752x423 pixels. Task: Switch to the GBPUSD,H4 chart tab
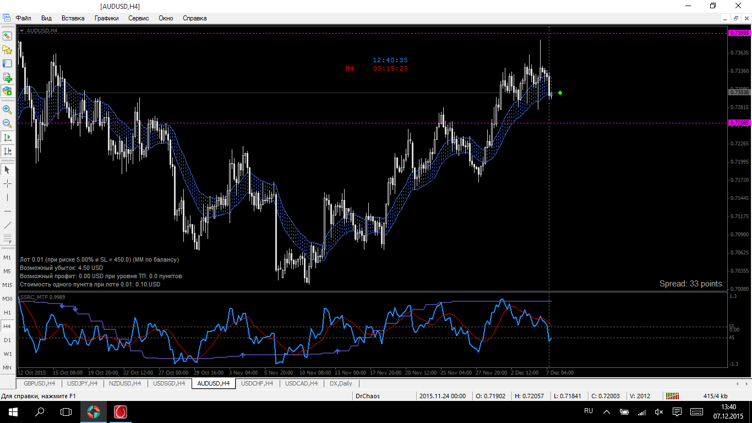(x=39, y=383)
